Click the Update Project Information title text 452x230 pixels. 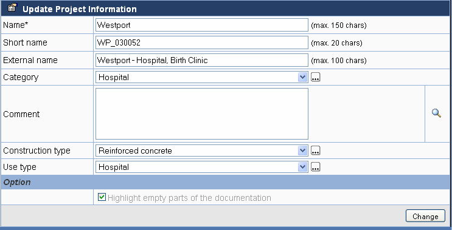tap(80, 9)
